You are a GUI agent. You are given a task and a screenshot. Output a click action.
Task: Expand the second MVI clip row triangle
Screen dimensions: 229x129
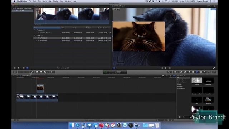tap(36, 40)
